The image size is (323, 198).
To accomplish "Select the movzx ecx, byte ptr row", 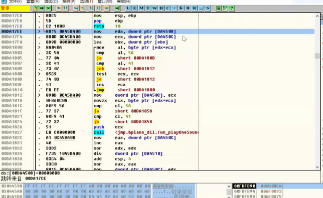I will [157, 100].
